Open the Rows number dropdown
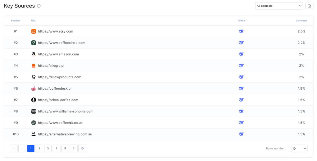Viewport: 317px width, 161px height. coord(299,148)
